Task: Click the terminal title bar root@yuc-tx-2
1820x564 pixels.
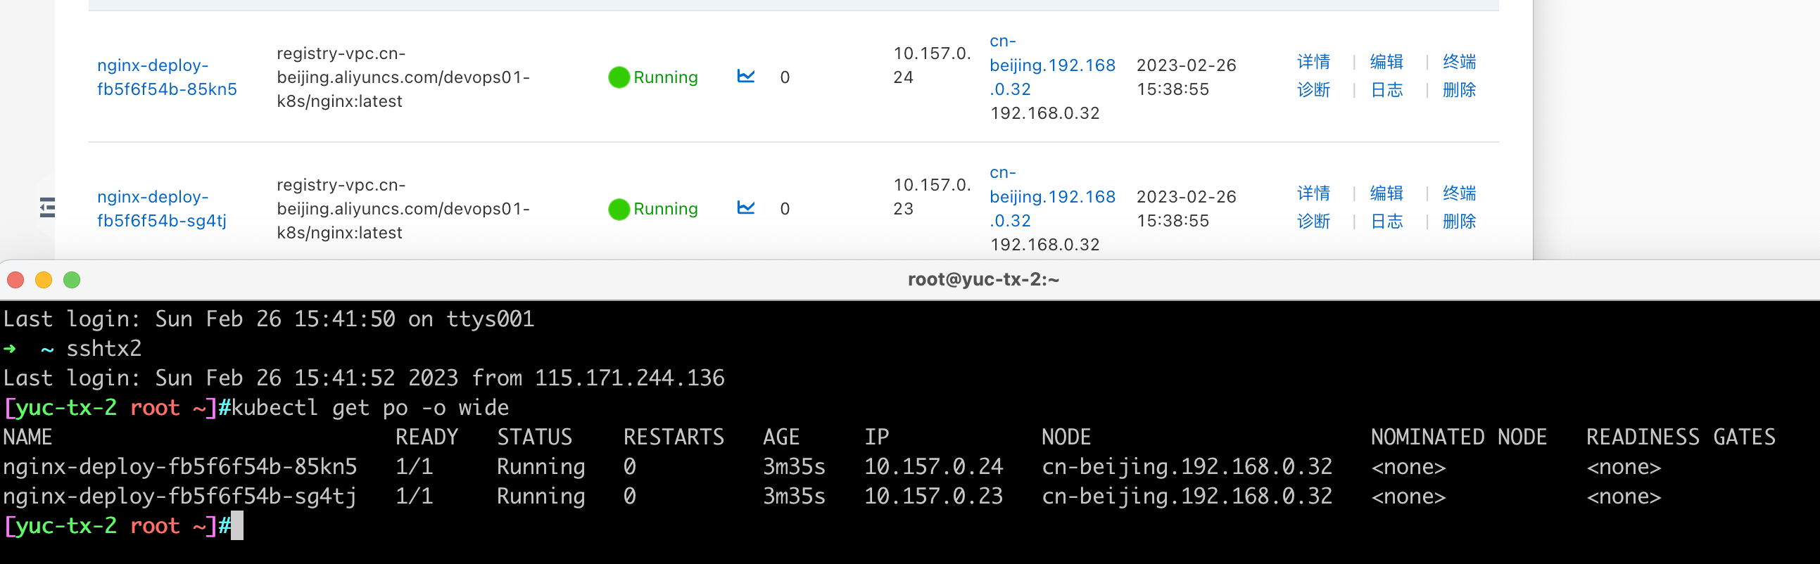Action: [x=982, y=279]
